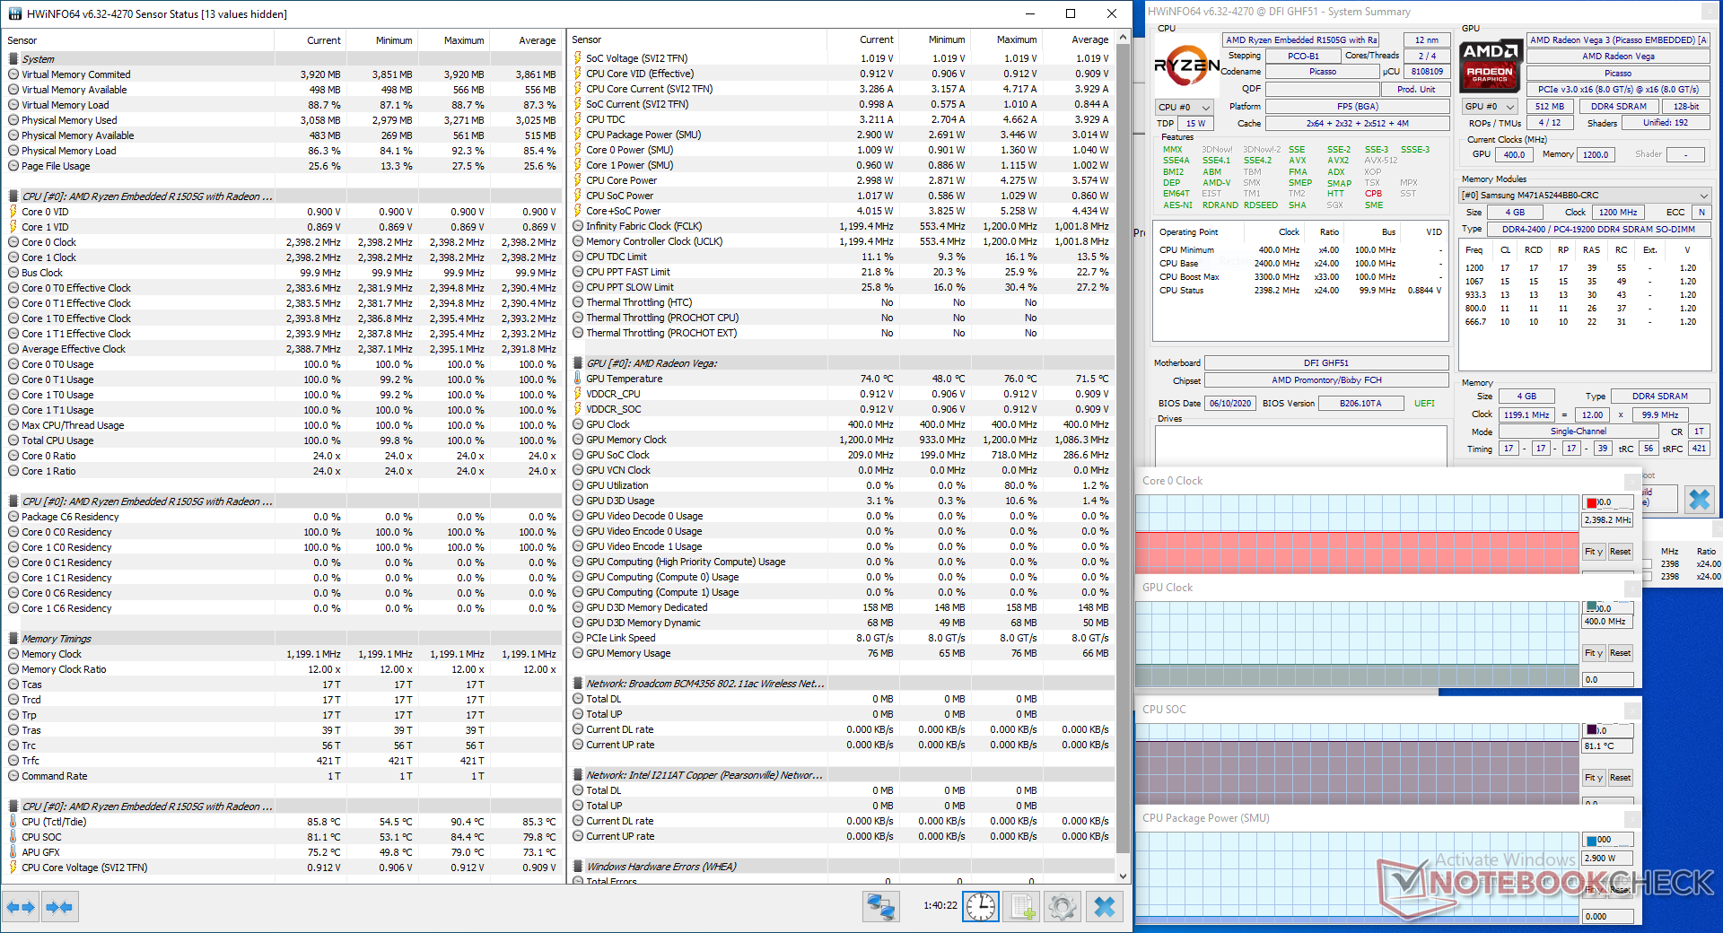
Task: Click the Virtual Memory Commited row icon
Action: coord(13,74)
